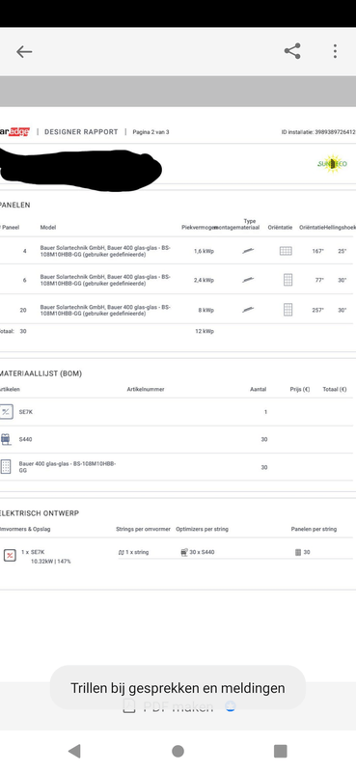356x772 pixels.
Task: Click the '257°' orientation value
Action: coord(318,310)
